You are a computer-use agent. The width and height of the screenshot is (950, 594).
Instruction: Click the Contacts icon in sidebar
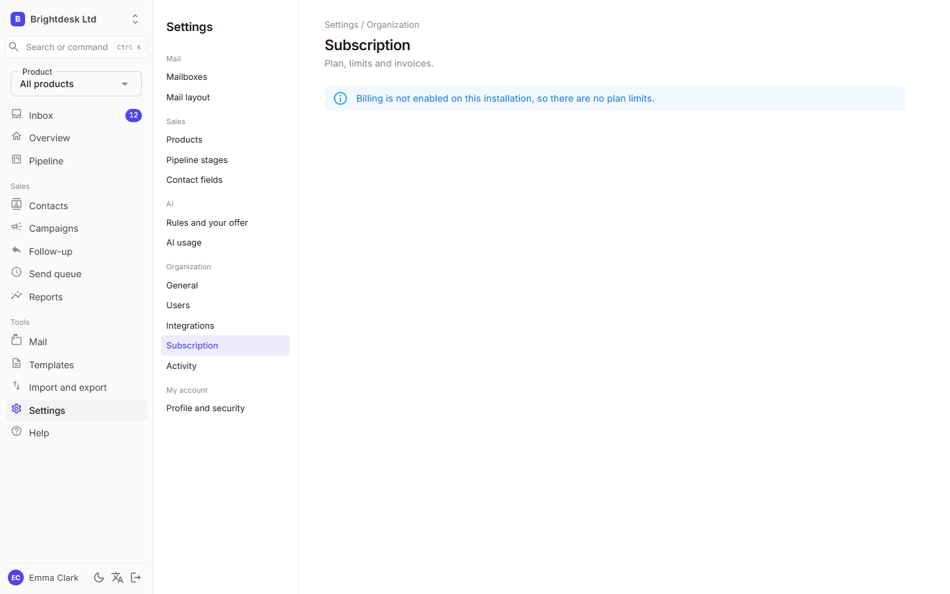16,205
